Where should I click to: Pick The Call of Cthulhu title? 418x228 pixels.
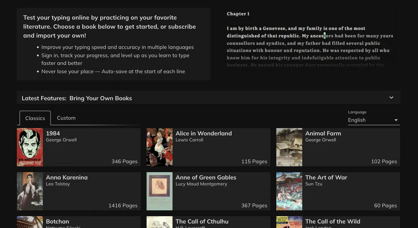click(202, 221)
